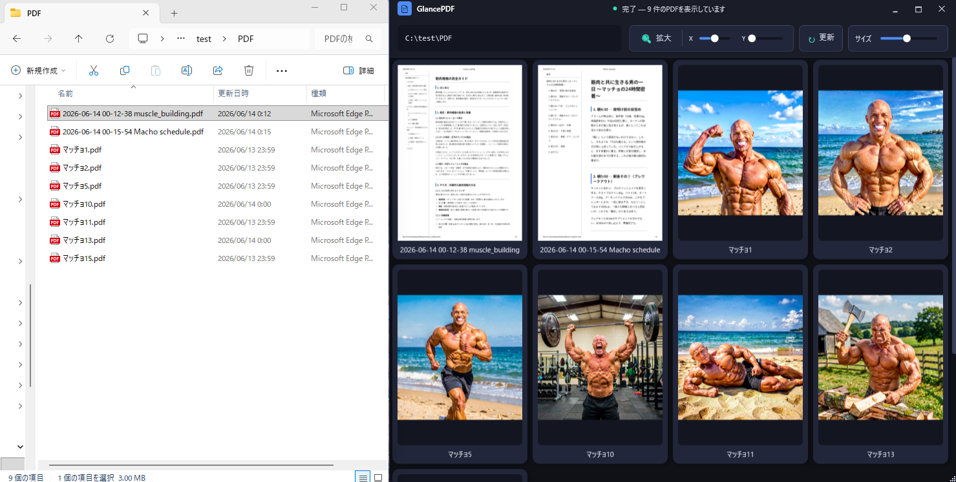Image resolution: width=956 pixels, height=482 pixels.
Task: Go up one folder level with the up arrow
Action: tap(79, 39)
